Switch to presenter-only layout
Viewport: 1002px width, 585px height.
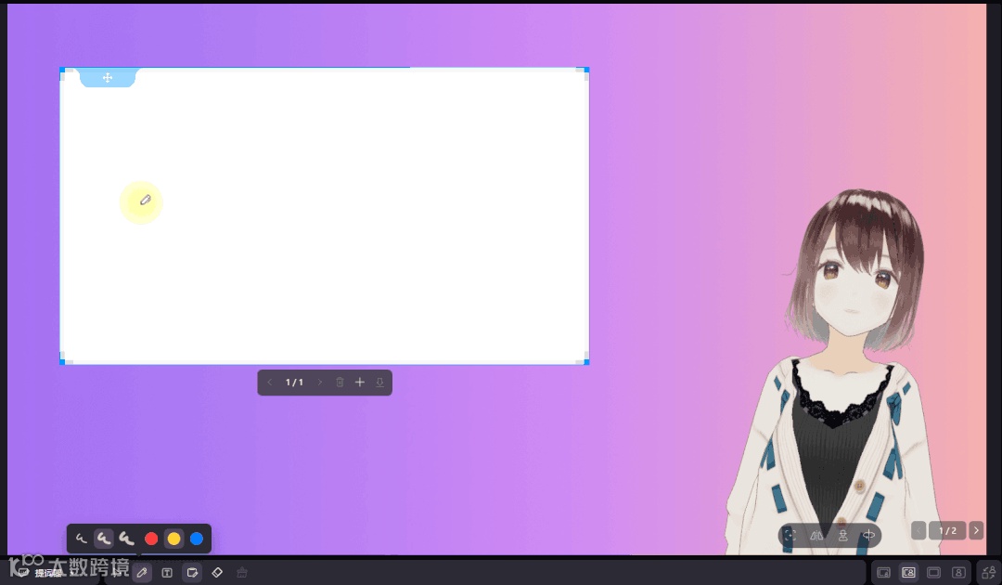[x=958, y=572]
